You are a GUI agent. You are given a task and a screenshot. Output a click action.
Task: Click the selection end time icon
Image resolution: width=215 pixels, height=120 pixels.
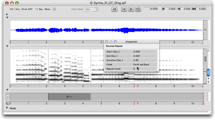179,9
